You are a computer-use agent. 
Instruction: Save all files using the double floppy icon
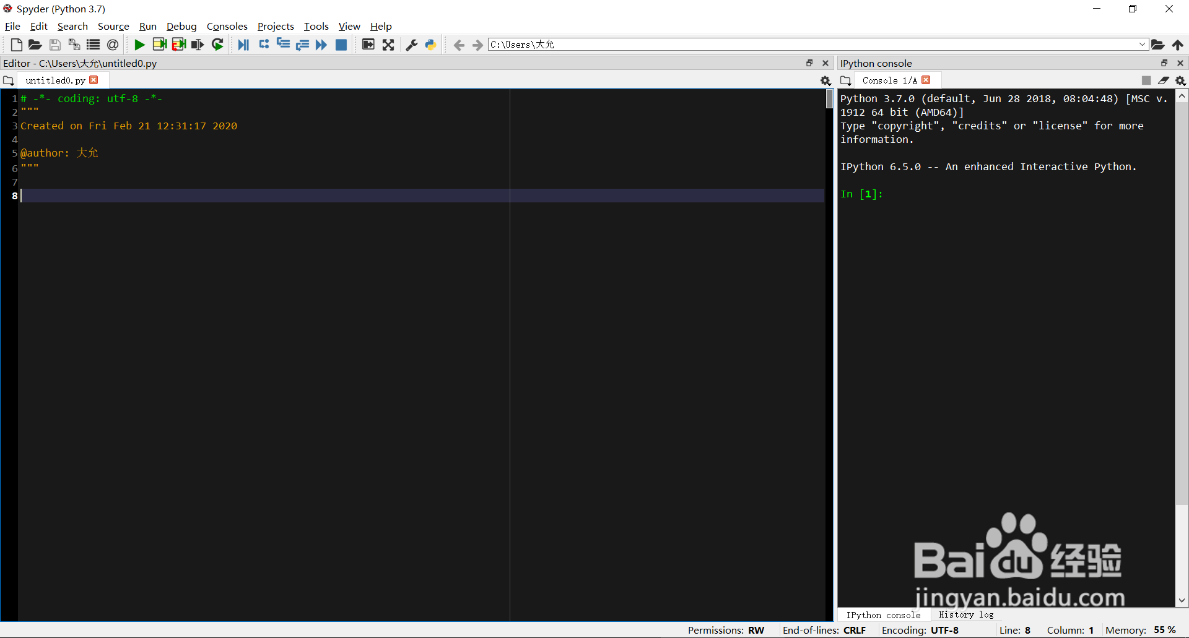[x=74, y=45]
